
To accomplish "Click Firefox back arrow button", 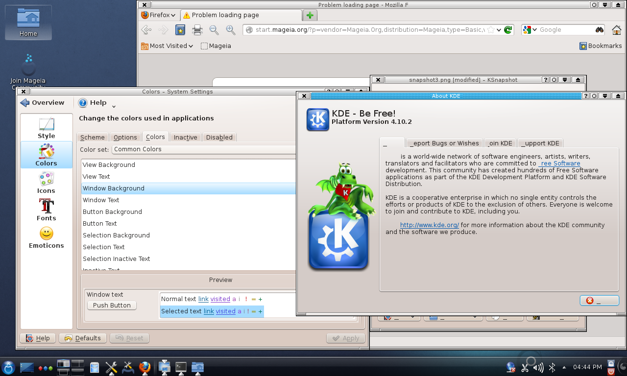I will pyautogui.click(x=146, y=30).
